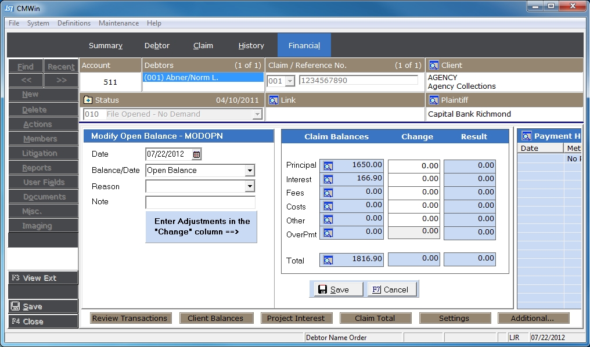The image size is (590, 347).
Task: Open the Maintenance menu
Action: pos(118,23)
